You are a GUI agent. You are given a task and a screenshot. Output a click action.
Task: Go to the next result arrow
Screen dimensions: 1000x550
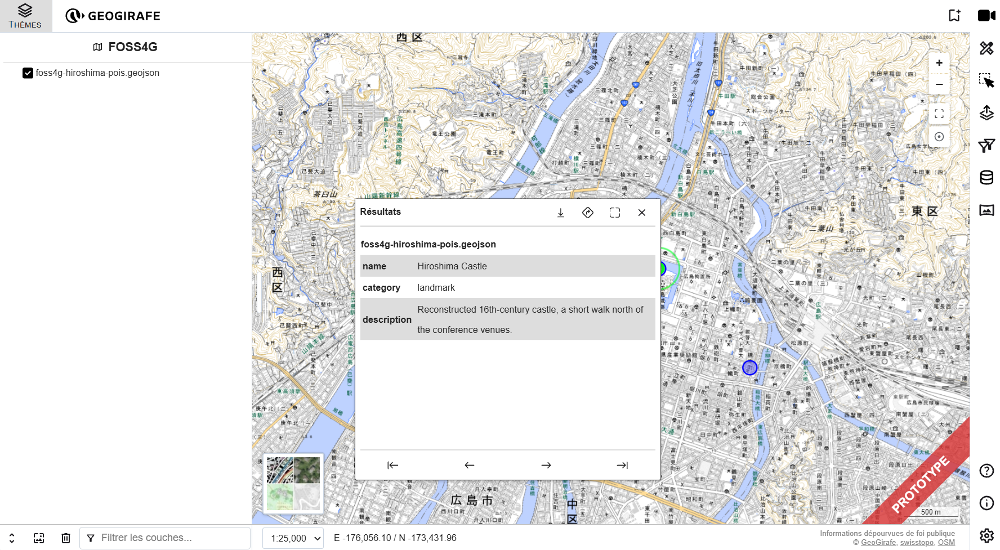click(x=546, y=465)
